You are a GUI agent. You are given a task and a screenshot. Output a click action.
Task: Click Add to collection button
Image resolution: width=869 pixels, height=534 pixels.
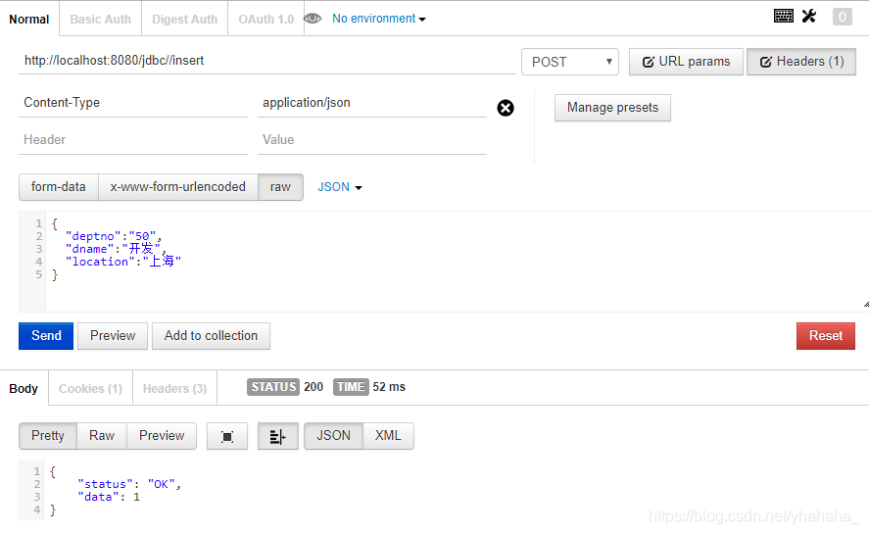212,336
